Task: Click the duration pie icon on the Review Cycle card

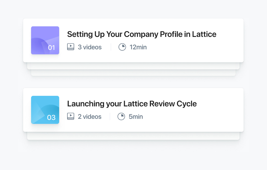Action: (122, 116)
